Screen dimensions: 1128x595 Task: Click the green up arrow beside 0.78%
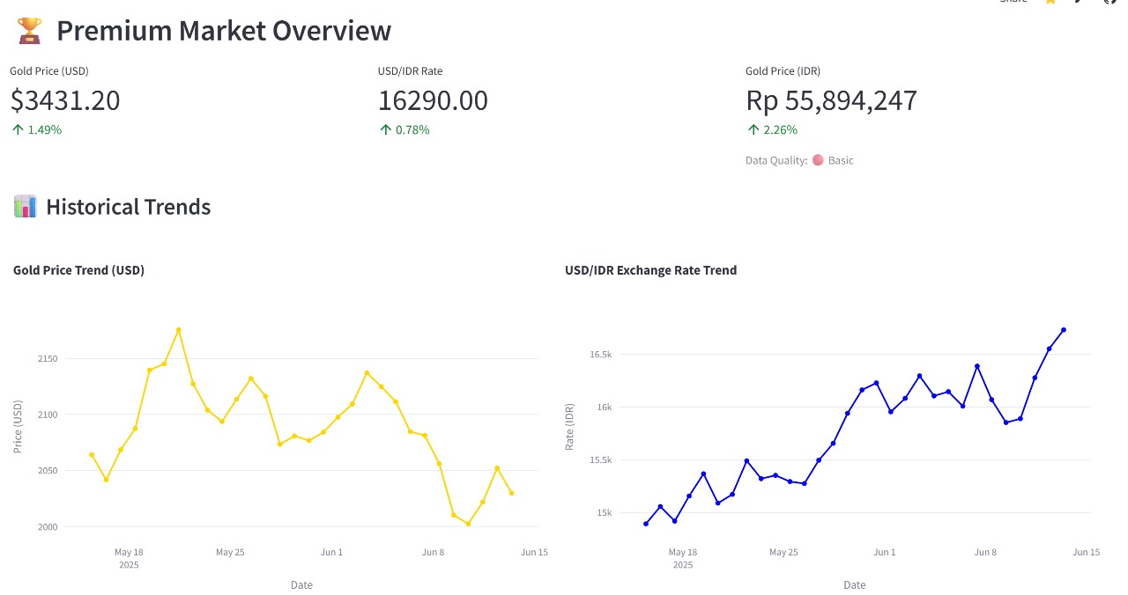(x=385, y=129)
